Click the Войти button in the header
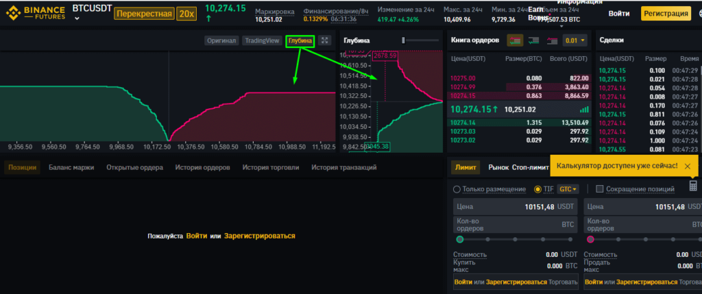This screenshot has width=702, height=294. click(x=620, y=14)
